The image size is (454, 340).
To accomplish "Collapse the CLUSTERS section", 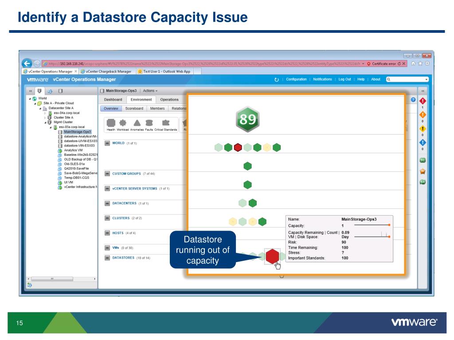I will (107, 218).
